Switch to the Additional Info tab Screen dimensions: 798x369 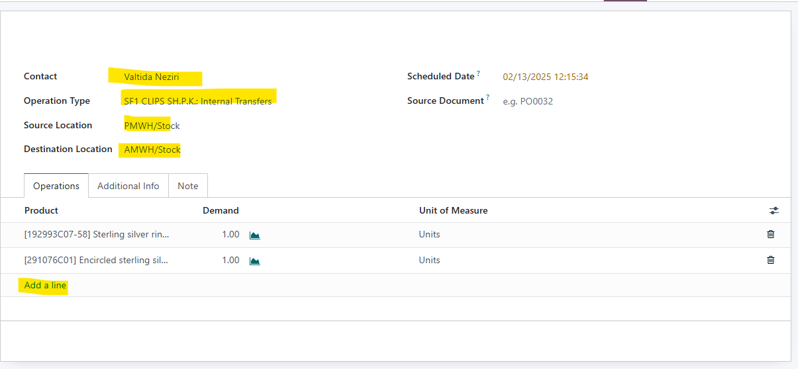click(128, 186)
